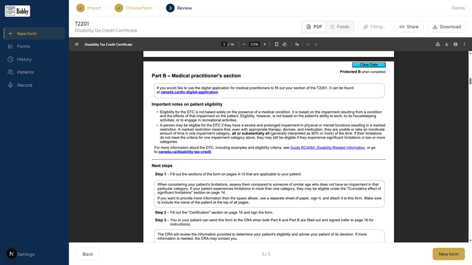Image resolution: width=472 pixels, height=265 pixels.
Task: Print the PDF document
Action: tap(456, 44)
